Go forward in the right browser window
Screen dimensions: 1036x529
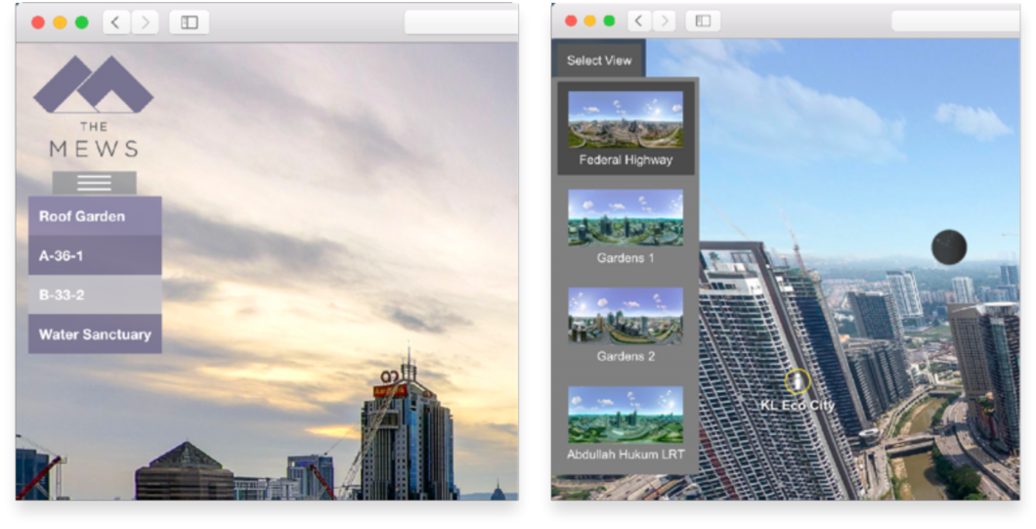point(665,21)
